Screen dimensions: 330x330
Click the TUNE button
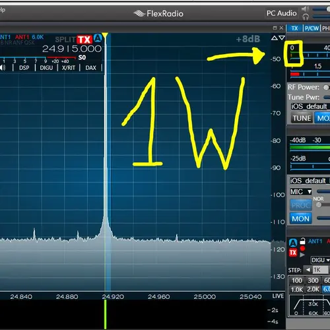coord(302,118)
